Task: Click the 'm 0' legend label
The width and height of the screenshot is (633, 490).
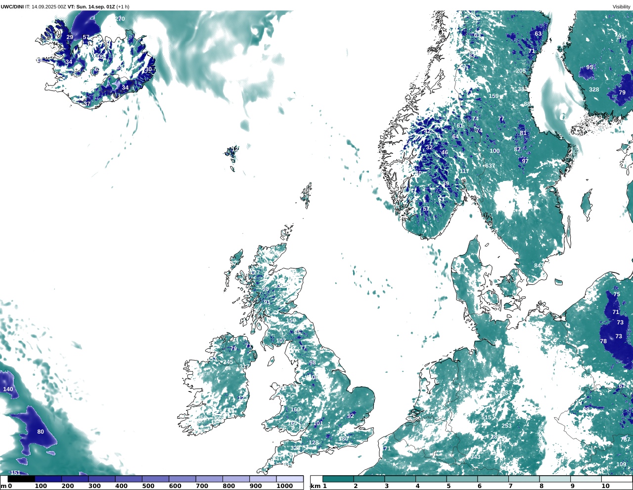Action: 6,486
